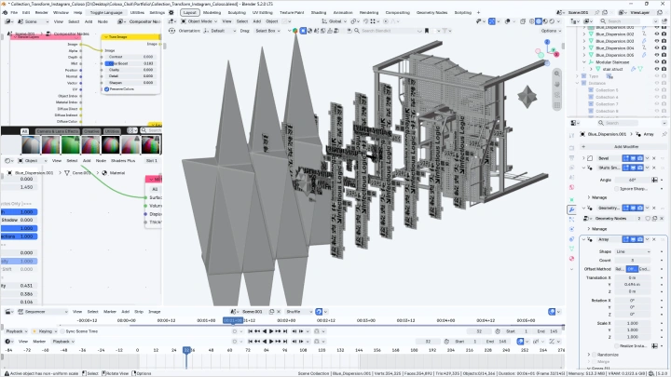Click the proportional editing icon in header
671x377 pixels.
pyautogui.click(x=386, y=20)
